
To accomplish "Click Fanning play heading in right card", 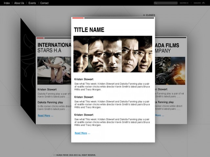I will (164, 102).
